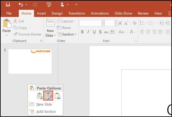Decrease font size icon
The height and width of the screenshot is (117, 172).
click(126, 23)
